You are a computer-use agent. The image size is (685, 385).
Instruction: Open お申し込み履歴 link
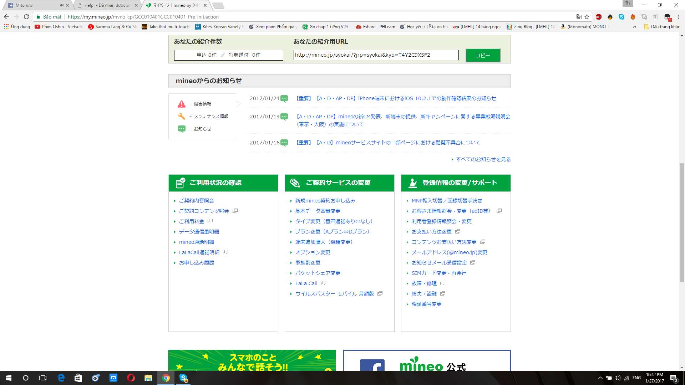pyautogui.click(x=197, y=263)
